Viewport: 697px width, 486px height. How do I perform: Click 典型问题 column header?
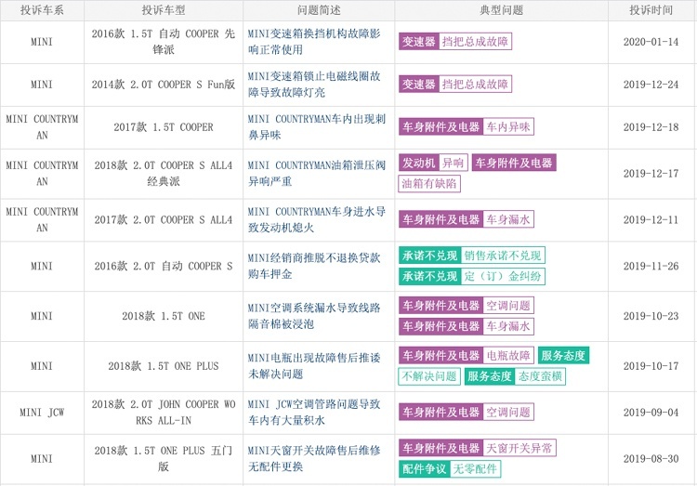[x=502, y=10]
